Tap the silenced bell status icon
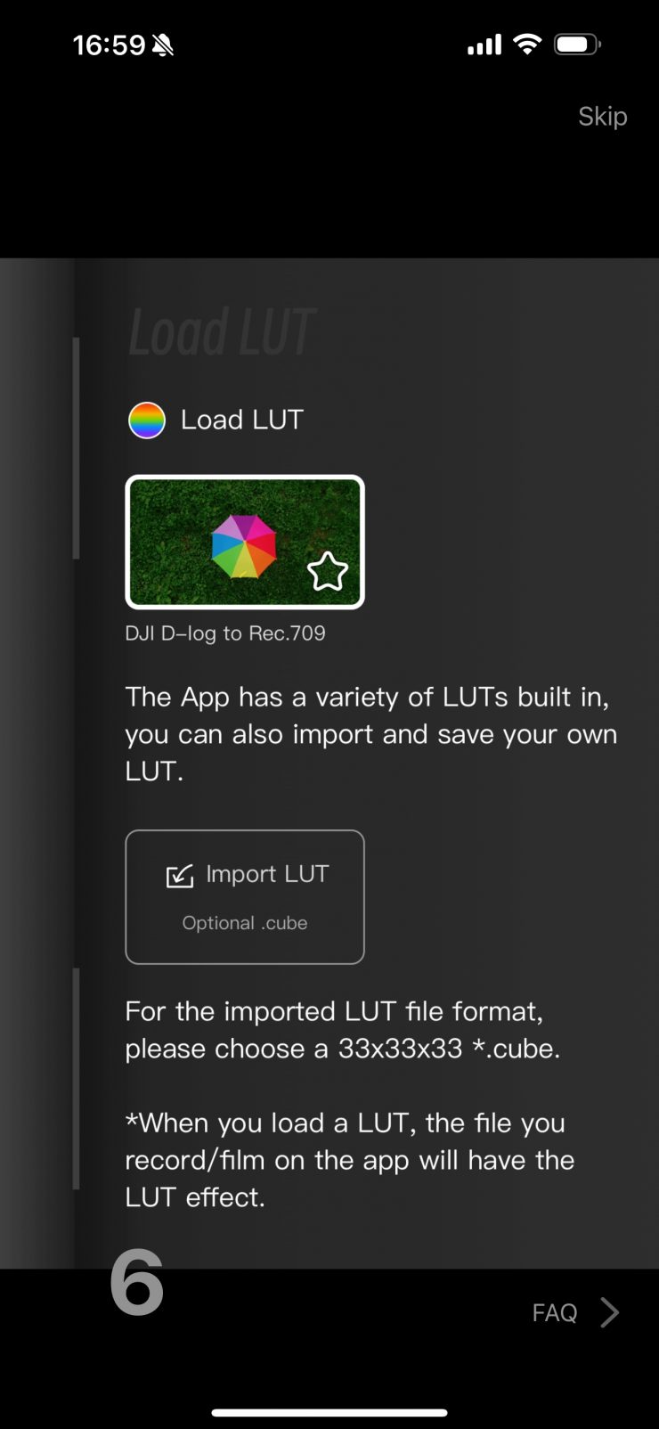Screen dimensions: 659x1429 click(x=163, y=45)
